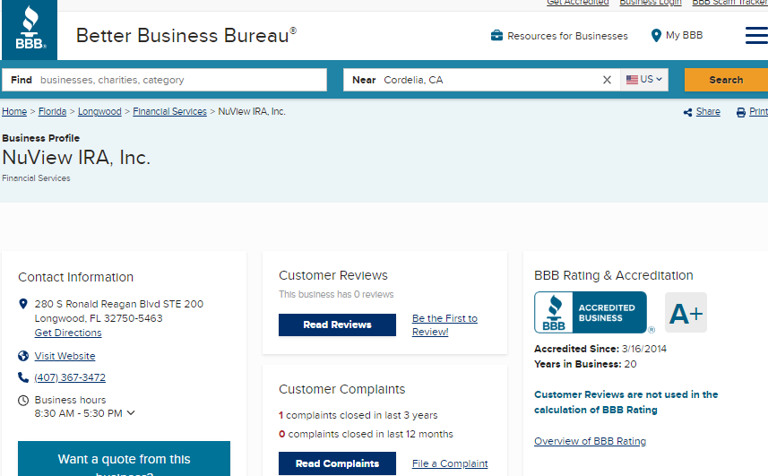Screen dimensions: 768x476
Task: Click the Better Business Bureau title text
Action: click(x=186, y=36)
